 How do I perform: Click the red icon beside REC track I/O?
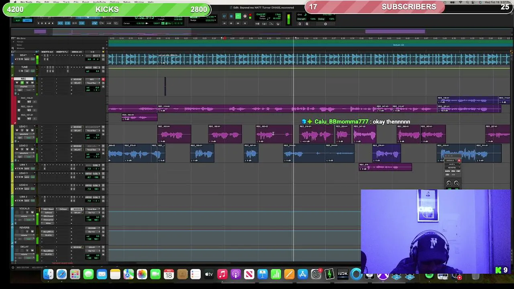tap(103, 79)
